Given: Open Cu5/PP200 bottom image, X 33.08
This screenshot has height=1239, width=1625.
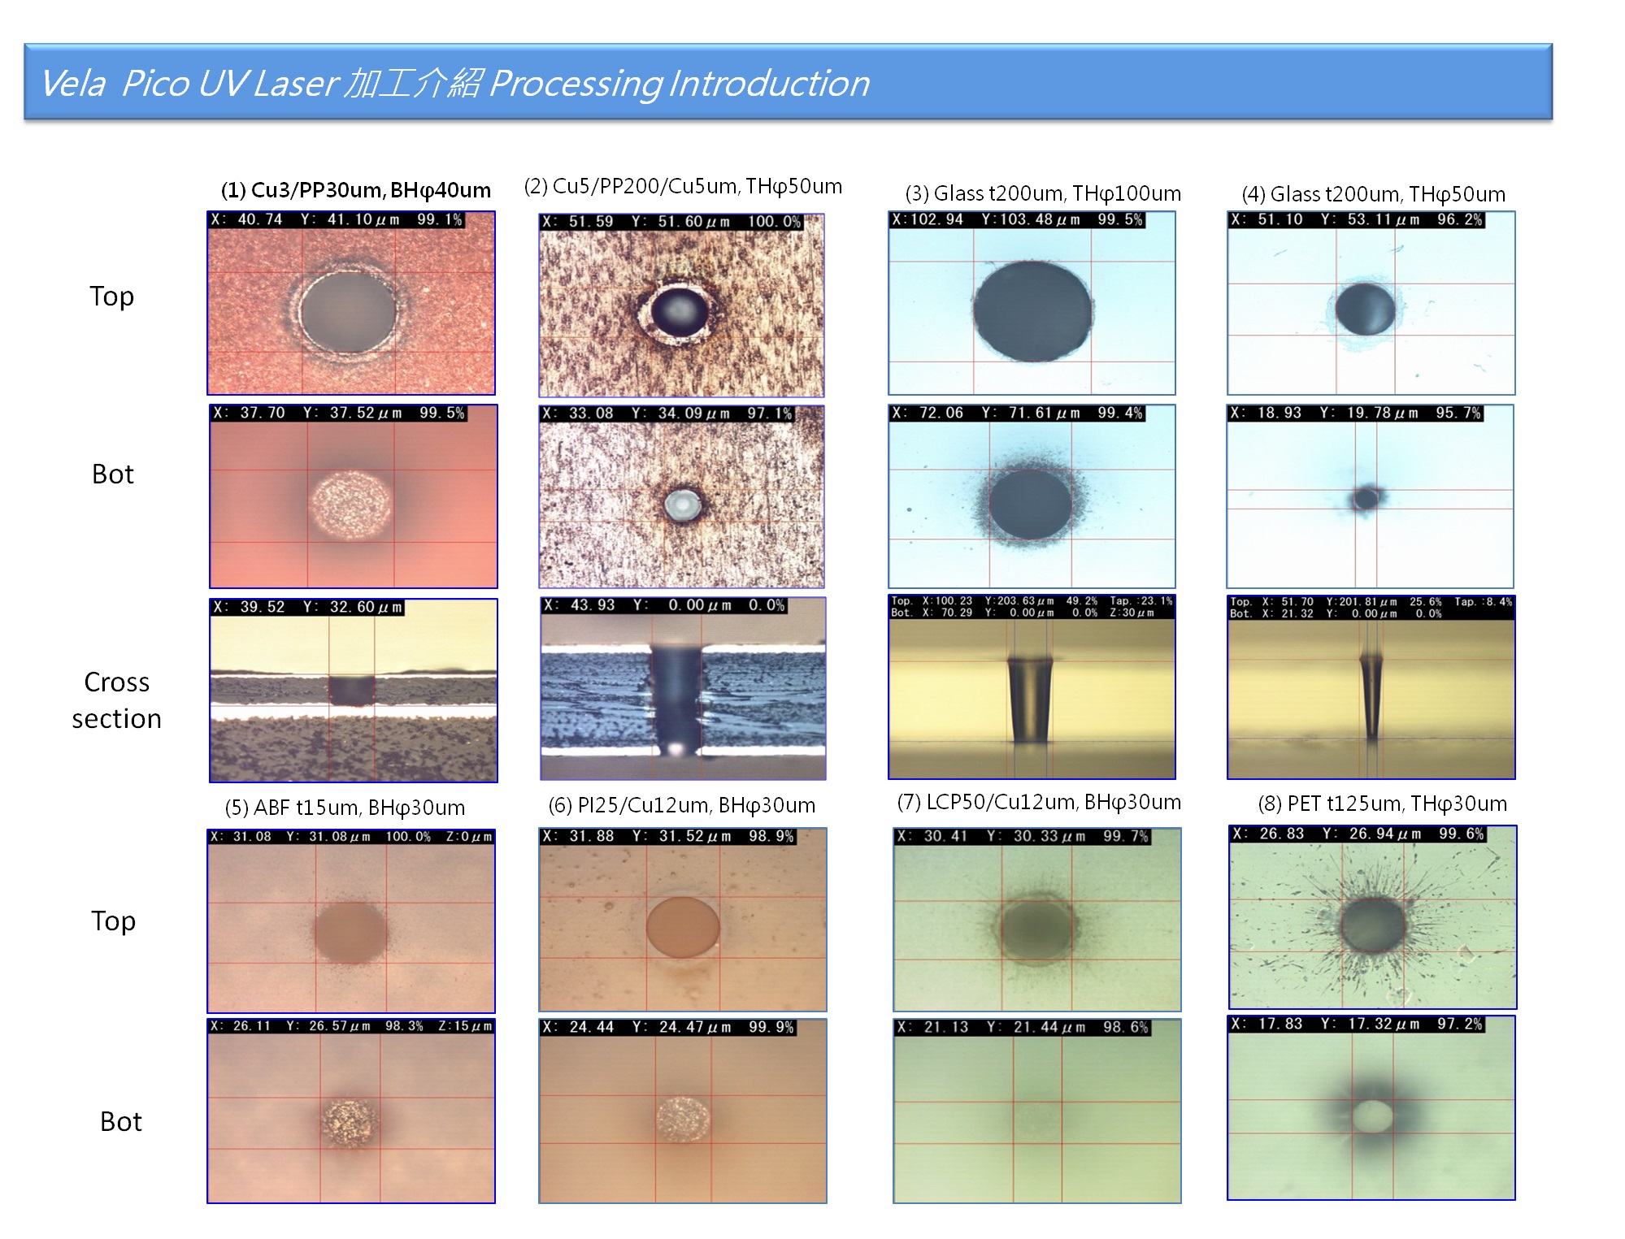Looking at the screenshot, I should pos(681,496).
